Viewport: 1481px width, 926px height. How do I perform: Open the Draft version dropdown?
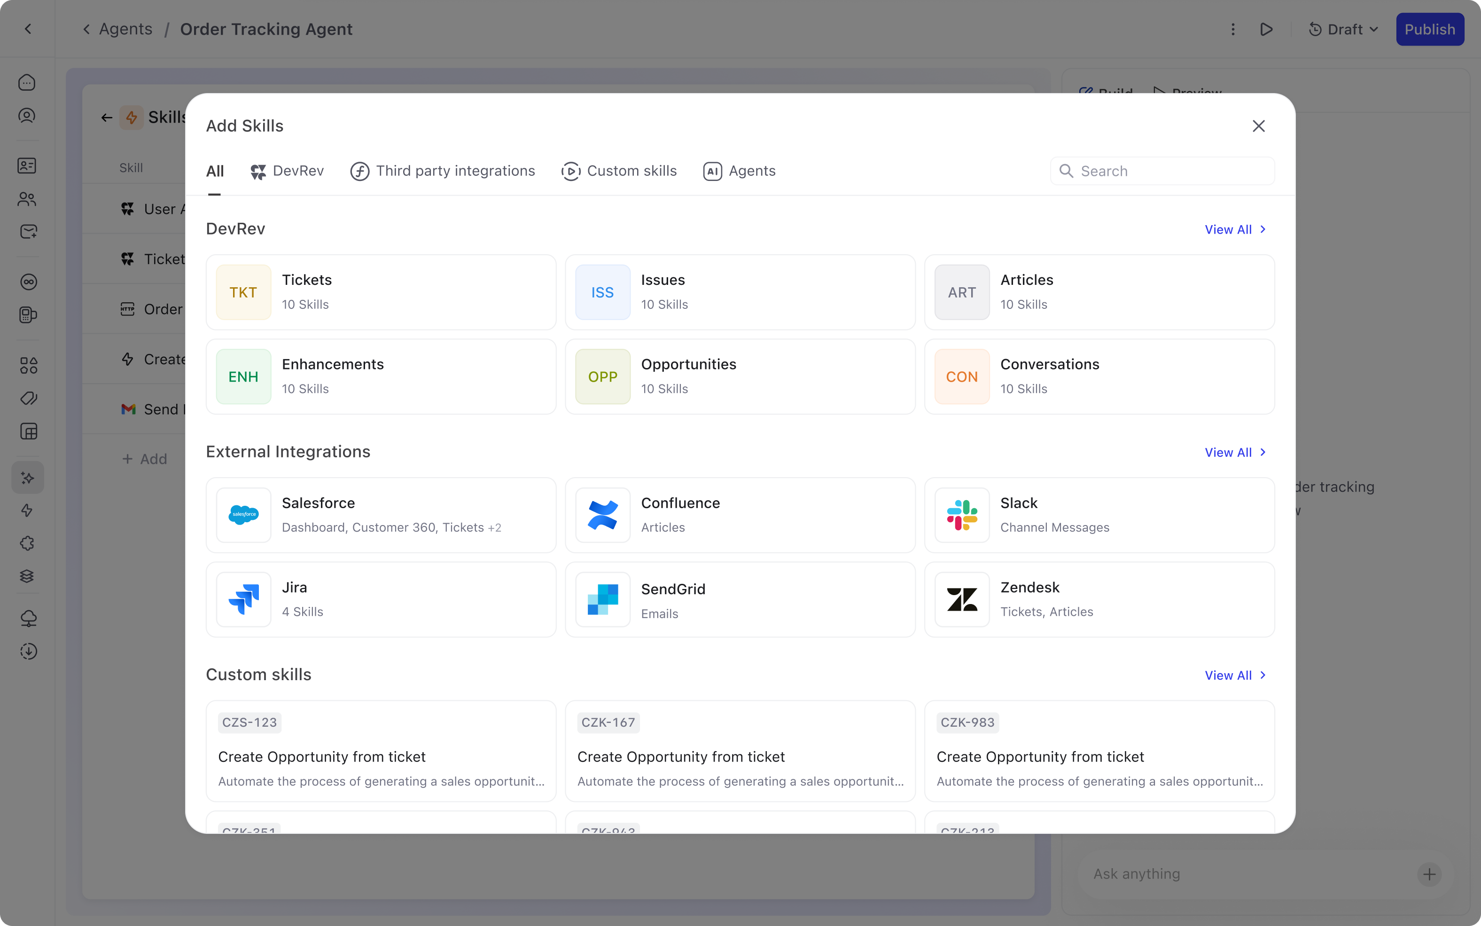pyautogui.click(x=1343, y=30)
